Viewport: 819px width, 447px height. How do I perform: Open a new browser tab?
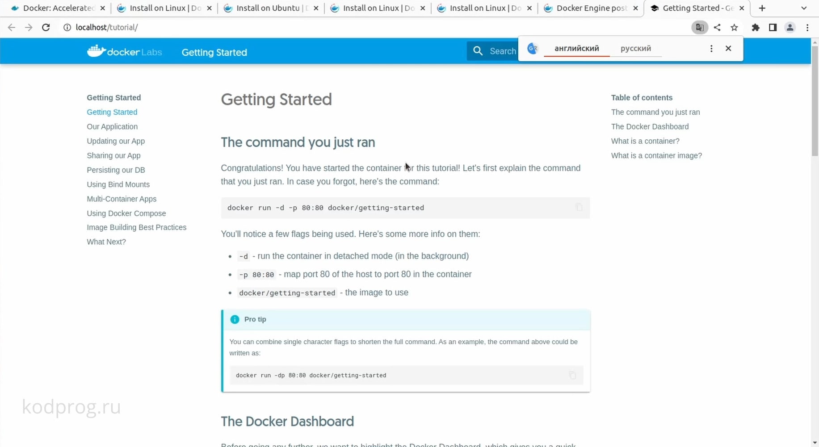click(x=762, y=8)
